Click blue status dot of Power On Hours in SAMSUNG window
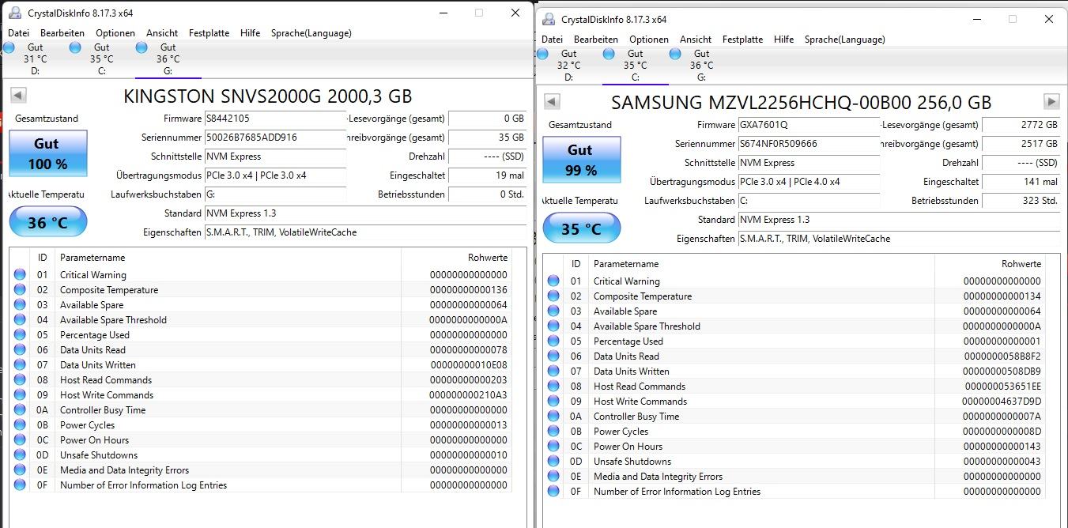Screen dimensions: 1068x528 tap(553, 447)
